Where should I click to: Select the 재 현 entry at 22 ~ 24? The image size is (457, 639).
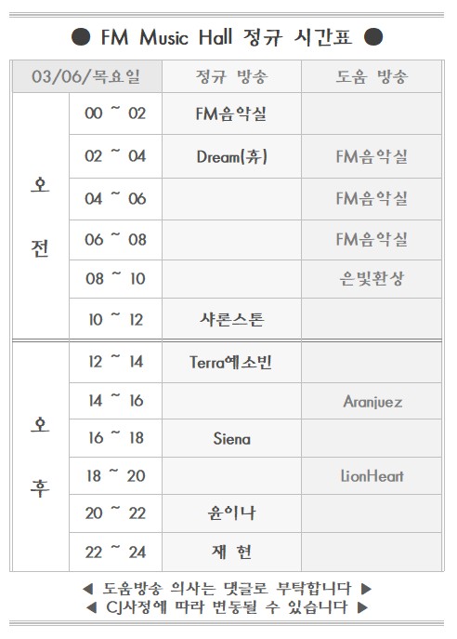coord(231,552)
